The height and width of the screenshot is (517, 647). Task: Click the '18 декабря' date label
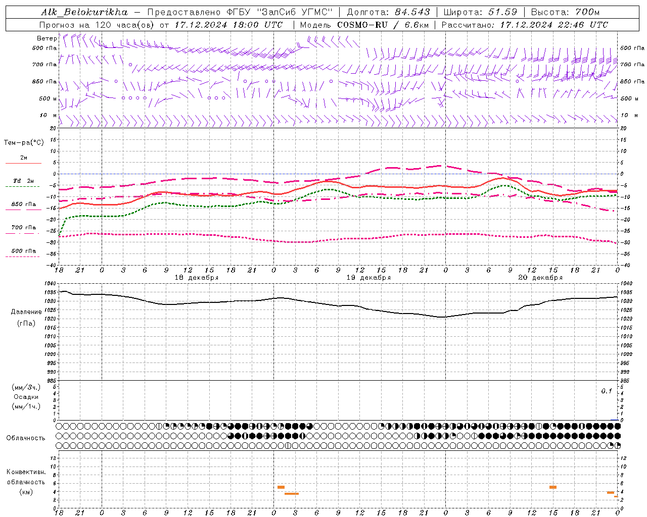[x=197, y=278]
